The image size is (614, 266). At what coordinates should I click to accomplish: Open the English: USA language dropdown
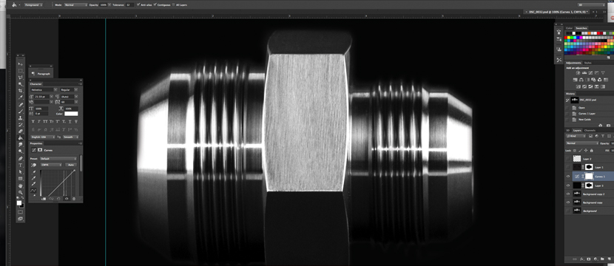[x=43, y=137]
